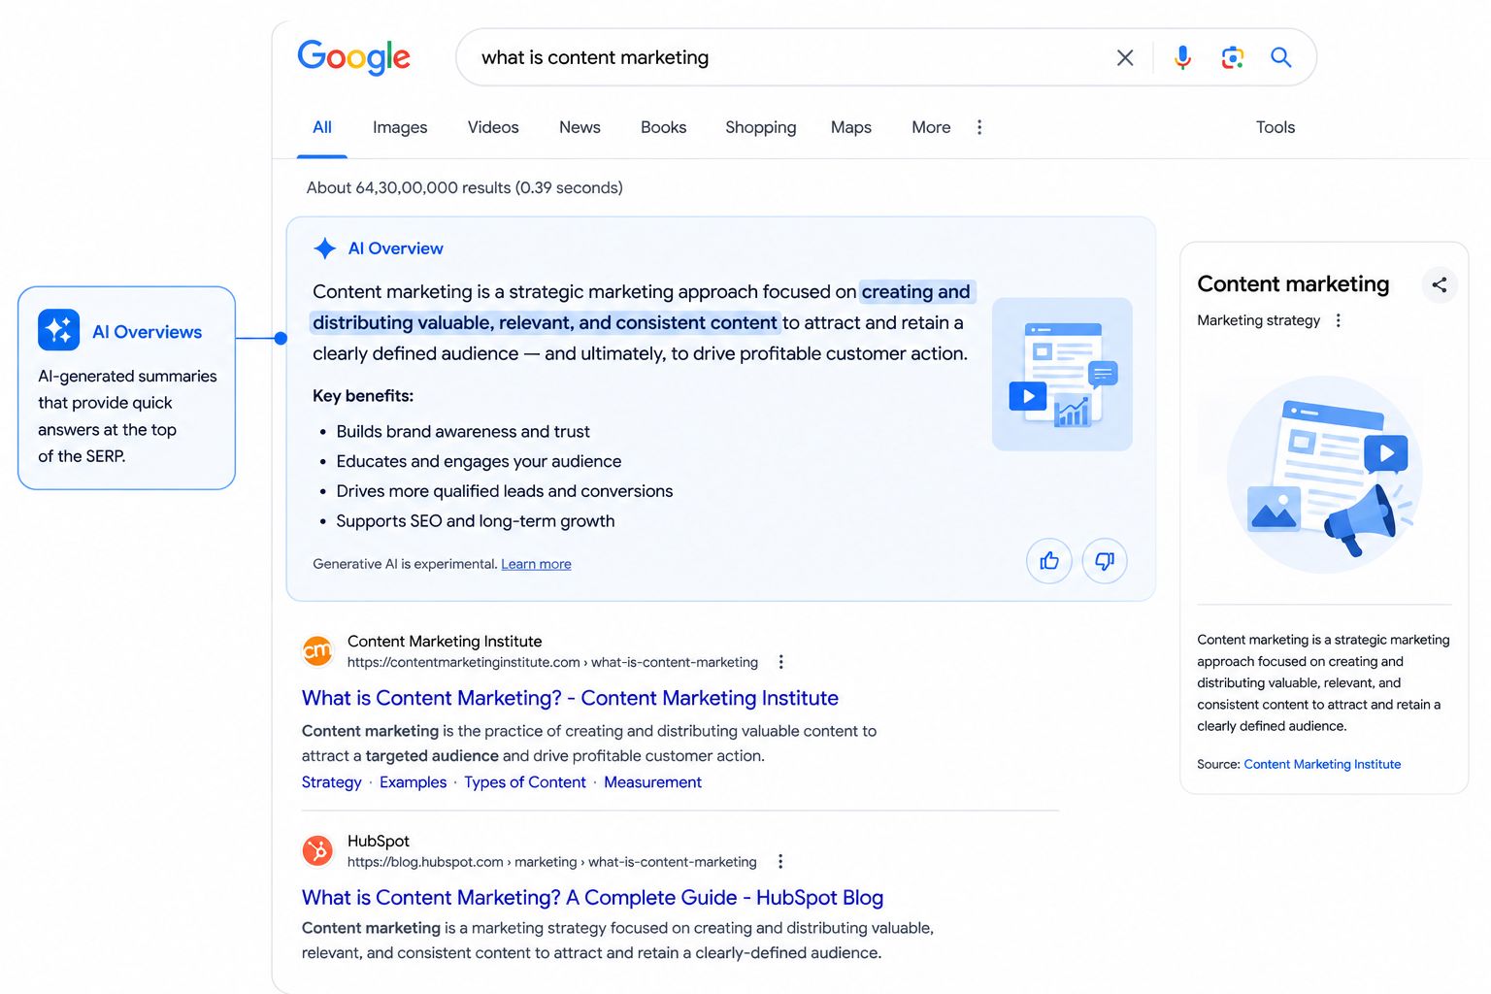
Task: Click the AI Overview heading
Action: [396, 248]
